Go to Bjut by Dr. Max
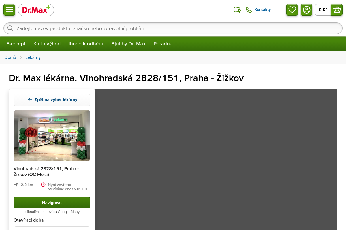Viewport: 346px width, 230px height. 128,44
